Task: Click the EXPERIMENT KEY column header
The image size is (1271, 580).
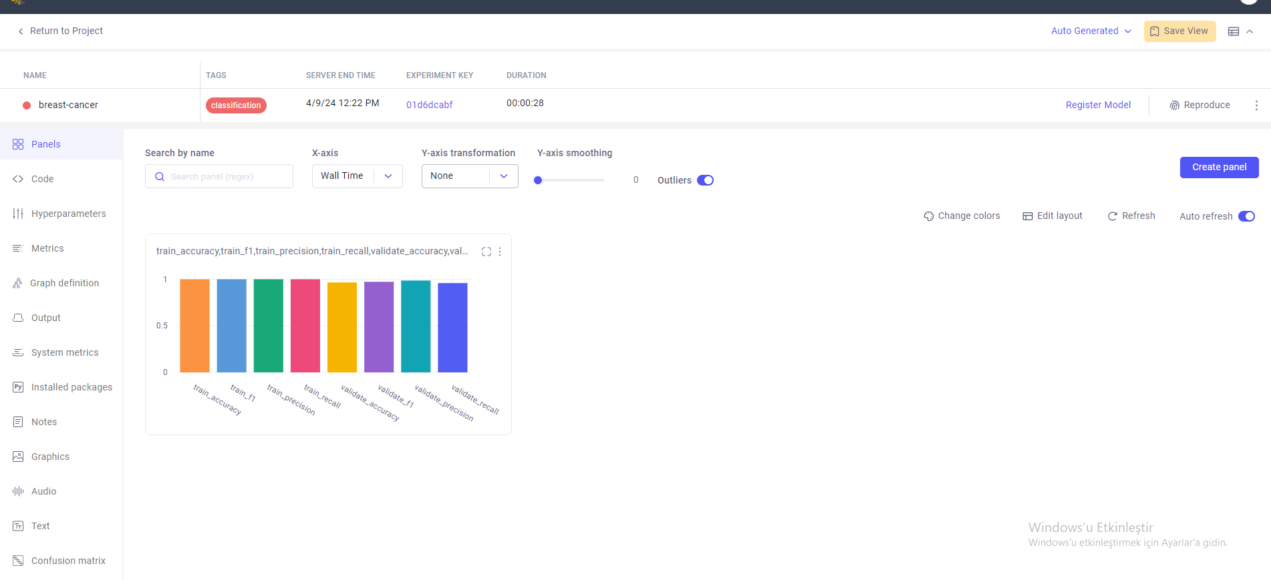Action: point(440,75)
